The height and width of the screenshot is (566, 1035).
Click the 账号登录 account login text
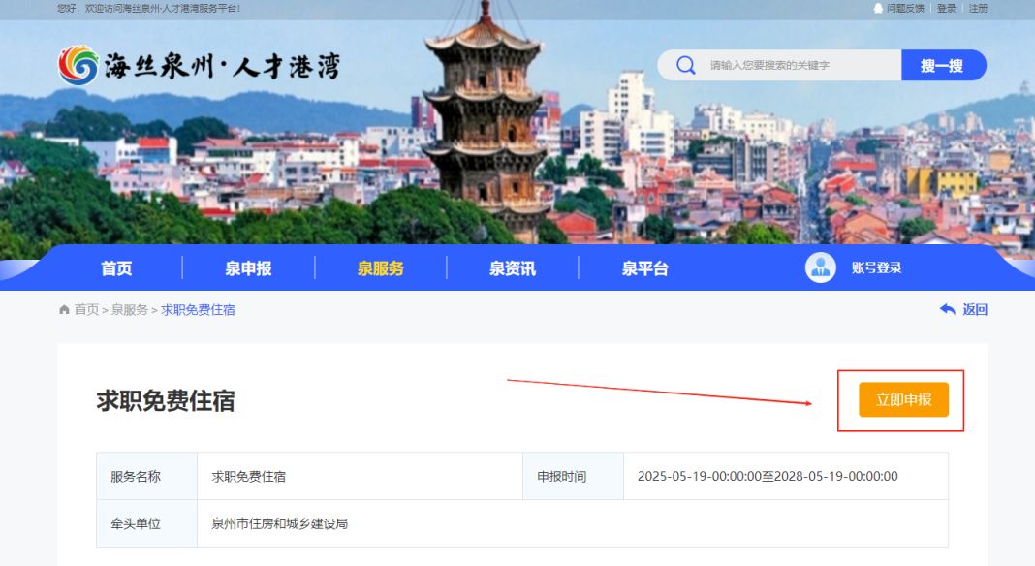(x=876, y=268)
